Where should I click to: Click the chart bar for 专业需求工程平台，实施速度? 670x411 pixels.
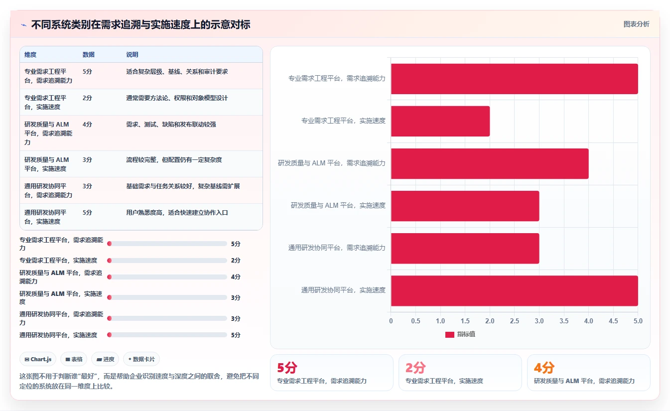click(x=440, y=121)
